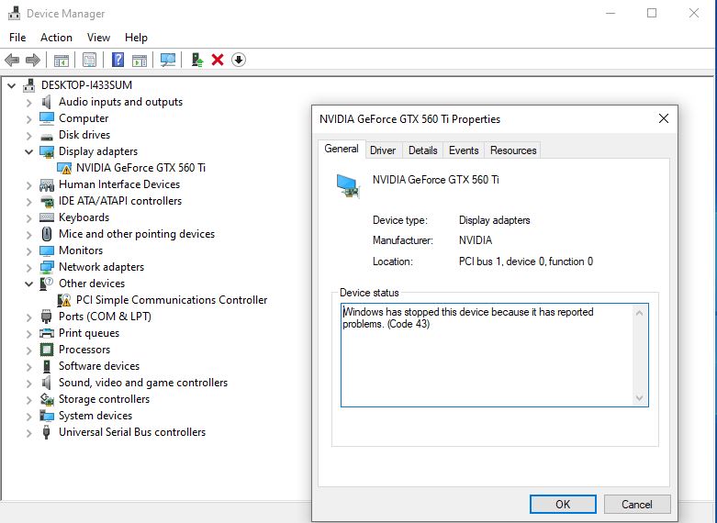This screenshot has width=717, height=523.
Task: Click Scan for hardware changes monitor icon
Action: tap(168, 60)
